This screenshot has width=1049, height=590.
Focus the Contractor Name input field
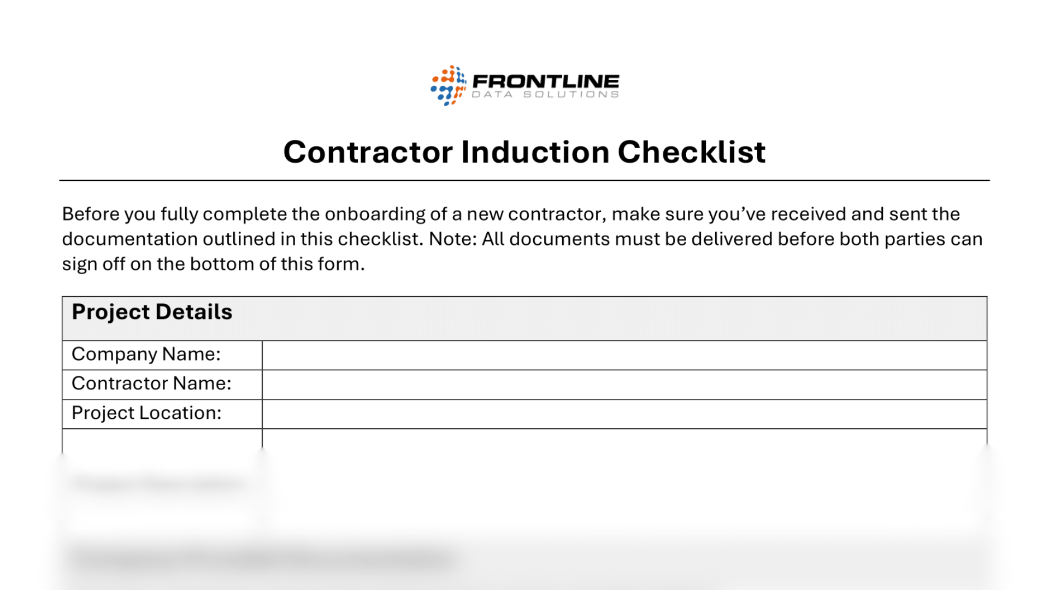pos(624,385)
